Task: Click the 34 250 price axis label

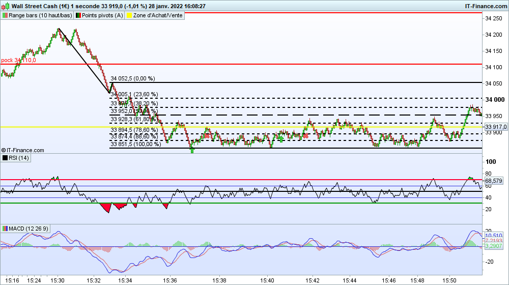Action: (x=493, y=19)
